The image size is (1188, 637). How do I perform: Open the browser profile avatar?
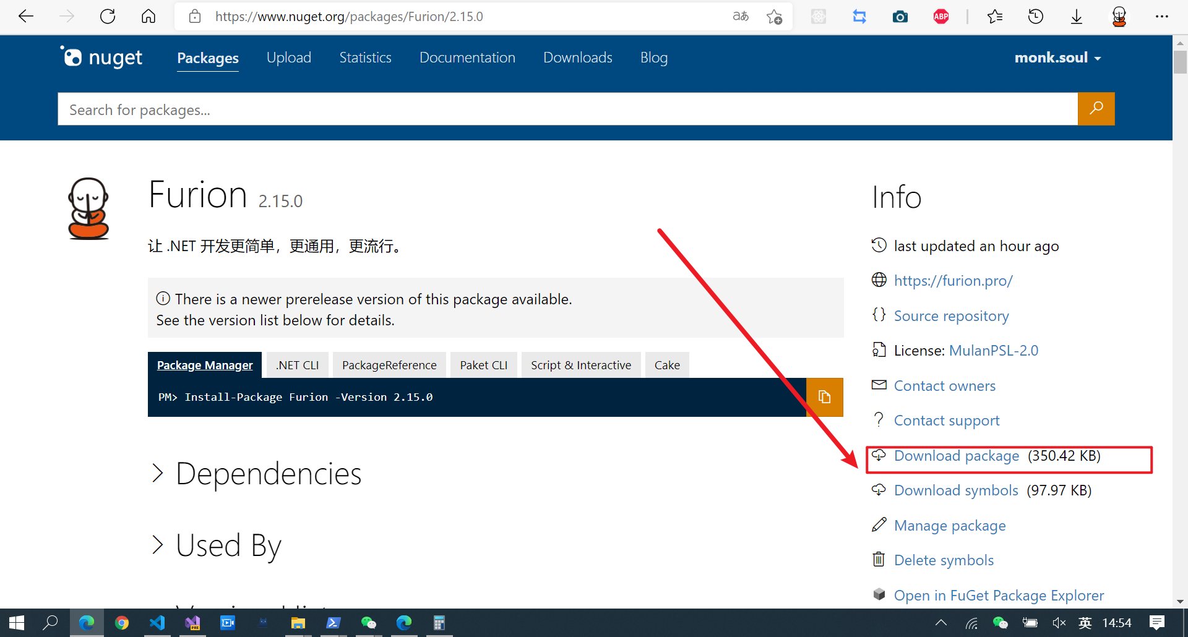[1119, 17]
